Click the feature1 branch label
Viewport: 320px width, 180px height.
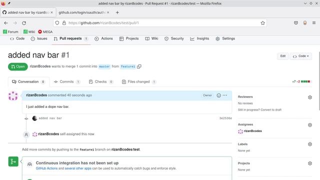pos(128,66)
